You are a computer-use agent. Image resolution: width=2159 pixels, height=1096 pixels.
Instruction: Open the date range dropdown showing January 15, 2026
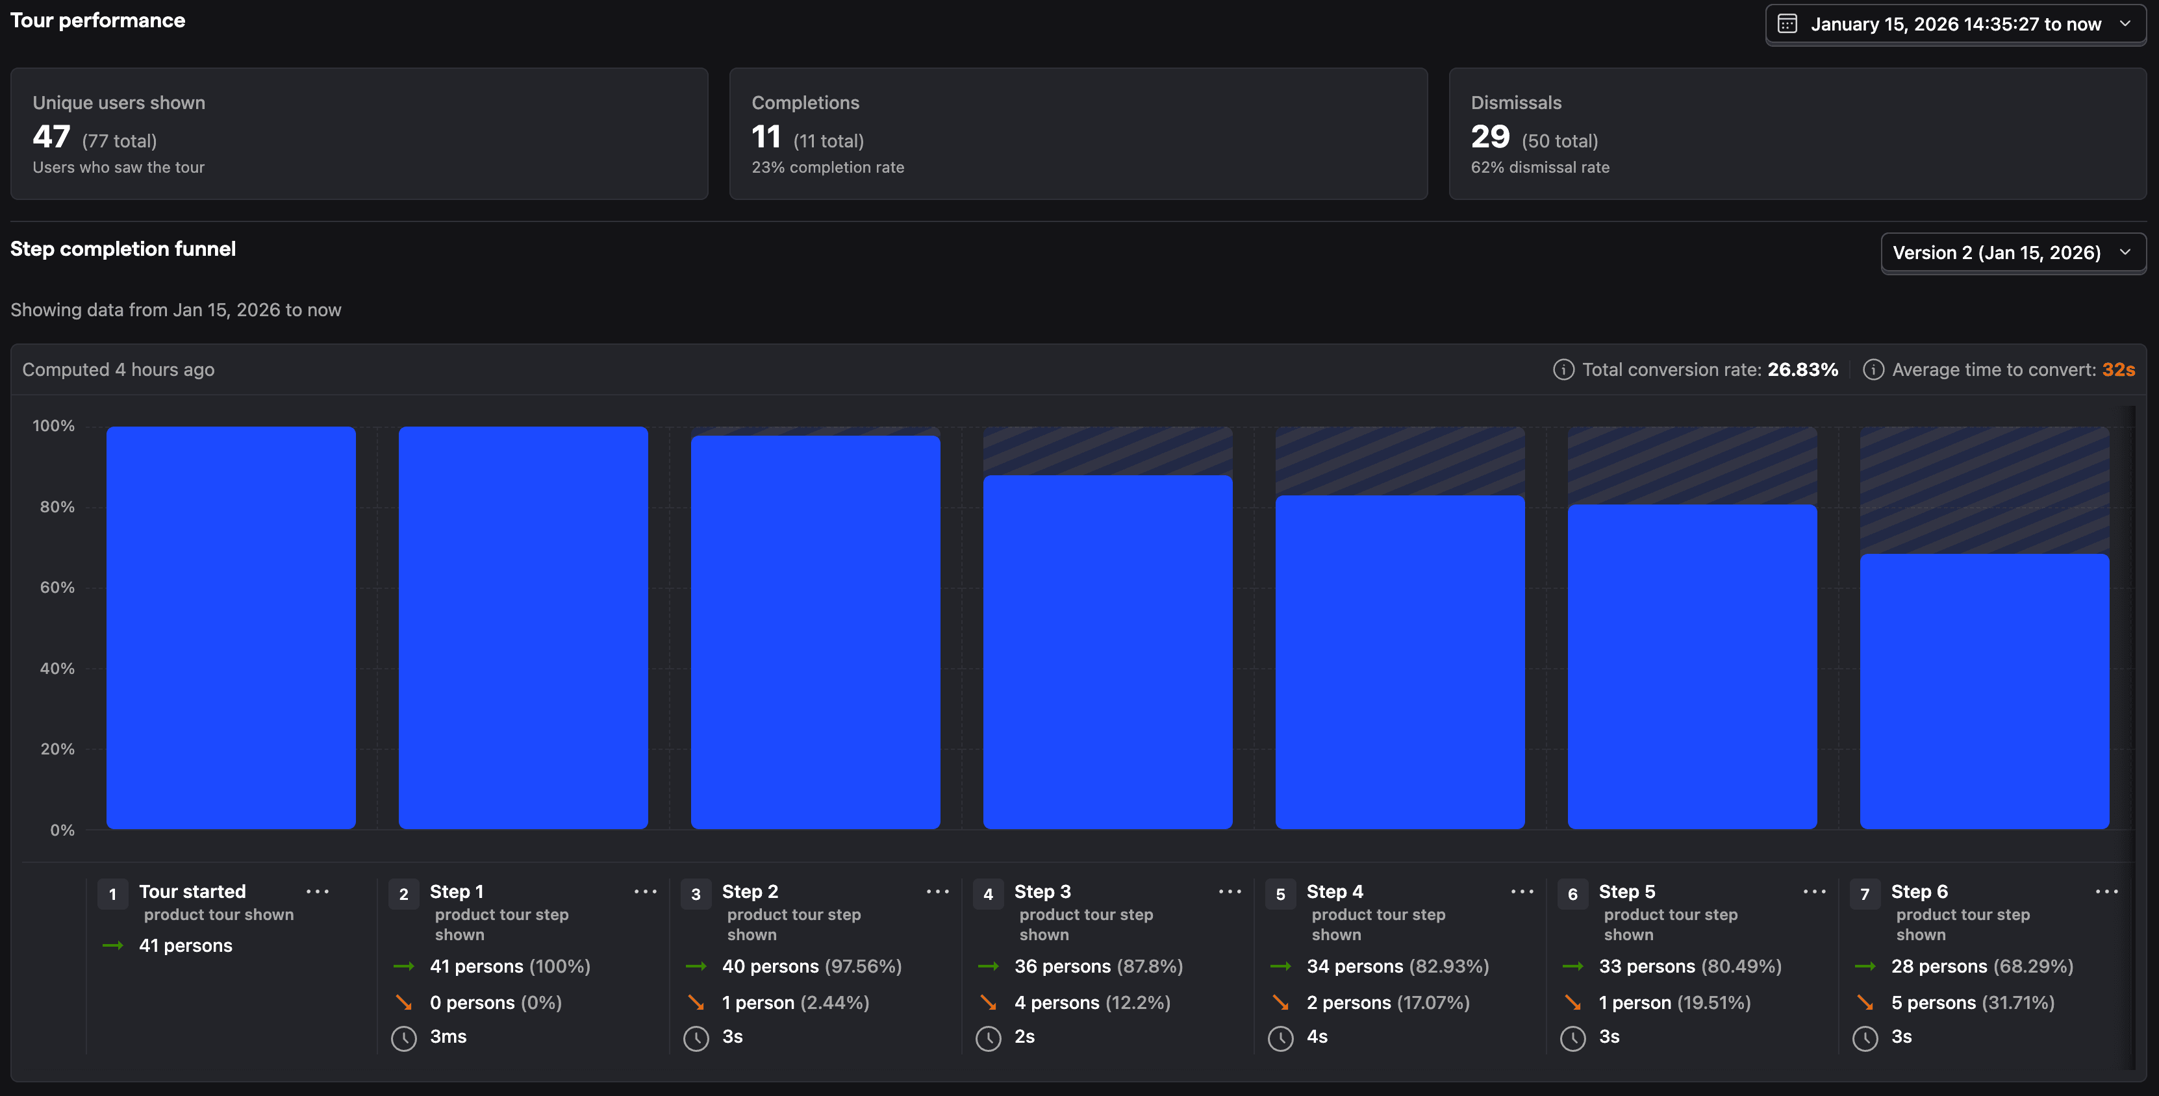1953,23
